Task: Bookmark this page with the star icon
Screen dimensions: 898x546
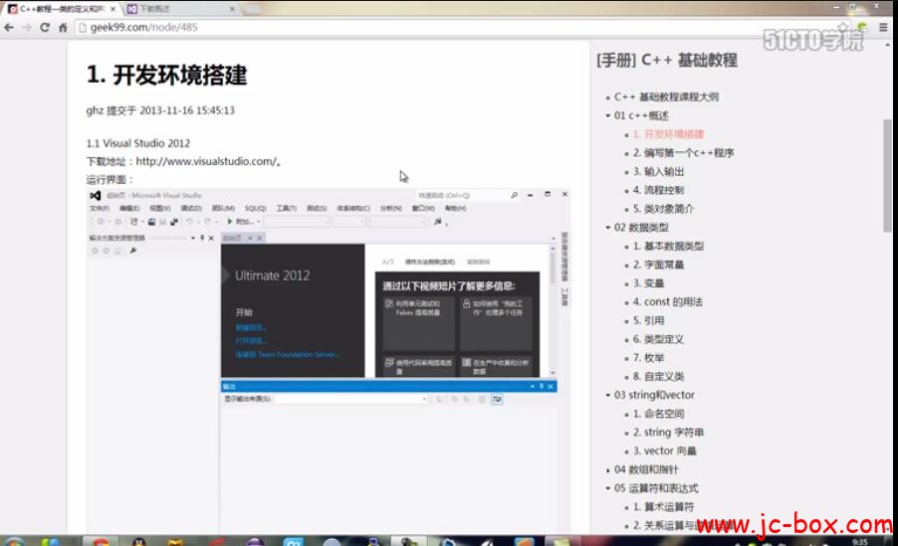Action: pyautogui.click(x=843, y=27)
